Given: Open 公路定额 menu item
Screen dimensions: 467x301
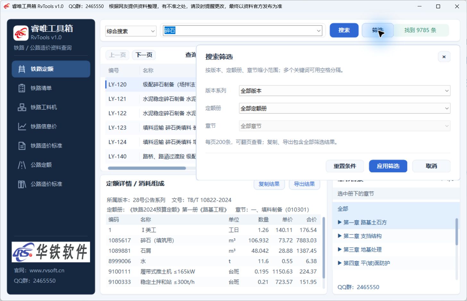Looking at the screenshot, I should pyautogui.click(x=51, y=165).
